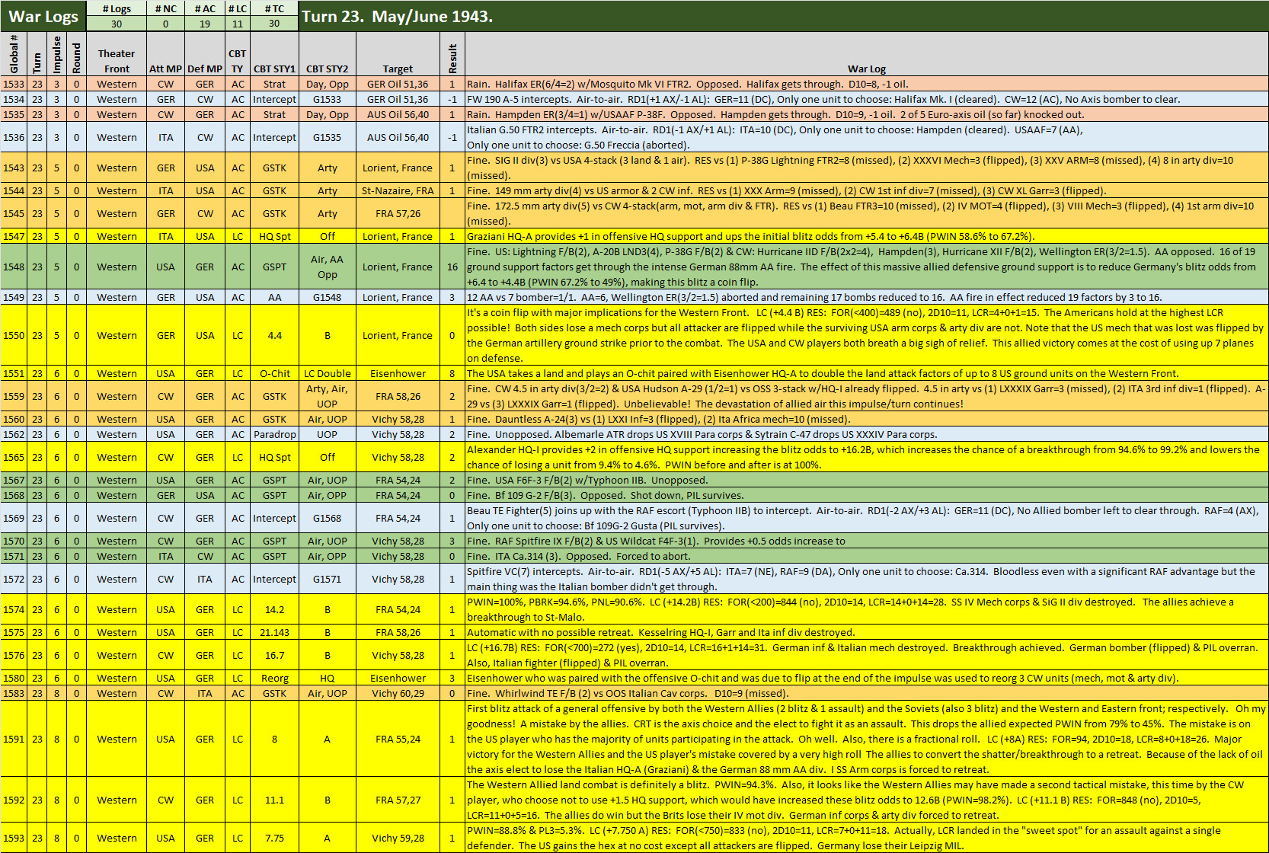Select the # Logs count value 30
1269x853 pixels.
tap(117, 24)
